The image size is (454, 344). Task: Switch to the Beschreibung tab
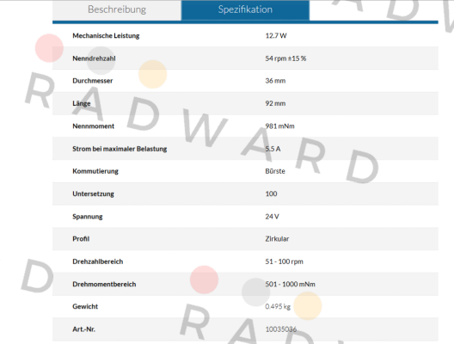tap(117, 9)
